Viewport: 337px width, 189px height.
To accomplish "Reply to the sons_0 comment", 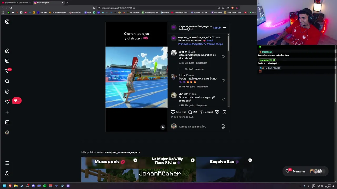I will [201, 63].
